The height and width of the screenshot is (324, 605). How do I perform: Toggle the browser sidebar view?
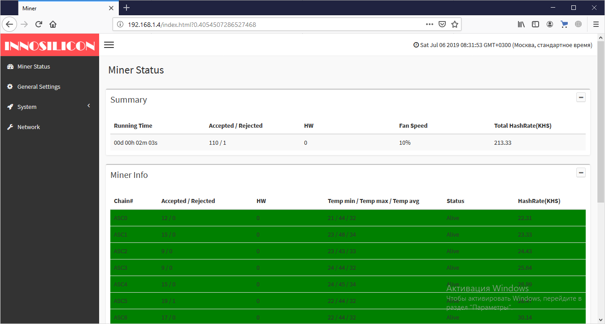tap(535, 24)
